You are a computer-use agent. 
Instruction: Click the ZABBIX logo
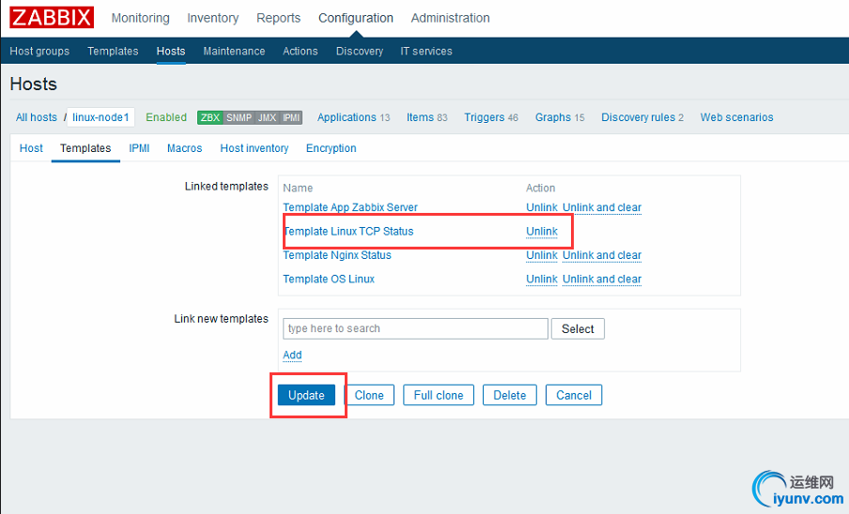pyautogui.click(x=52, y=17)
